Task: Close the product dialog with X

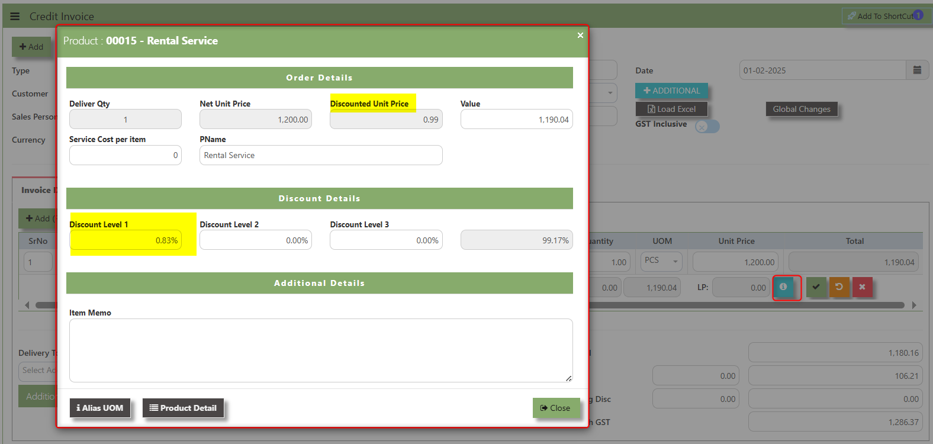Action: click(580, 36)
